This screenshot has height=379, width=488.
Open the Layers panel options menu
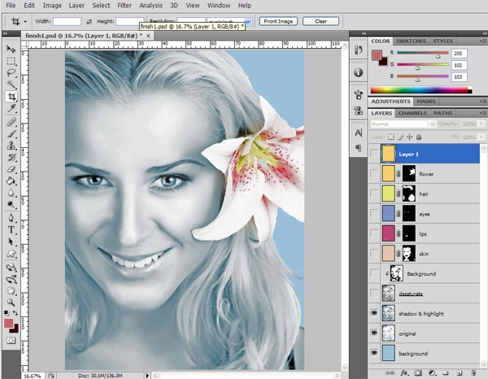click(482, 113)
